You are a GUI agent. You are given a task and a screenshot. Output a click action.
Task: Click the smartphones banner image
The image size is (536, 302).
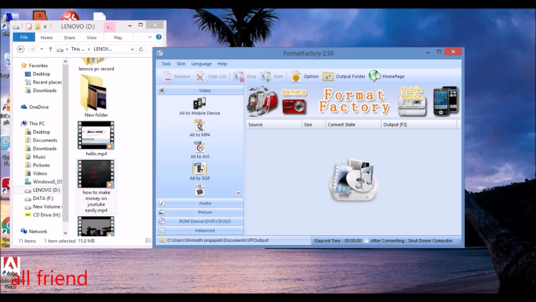coord(446,101)
